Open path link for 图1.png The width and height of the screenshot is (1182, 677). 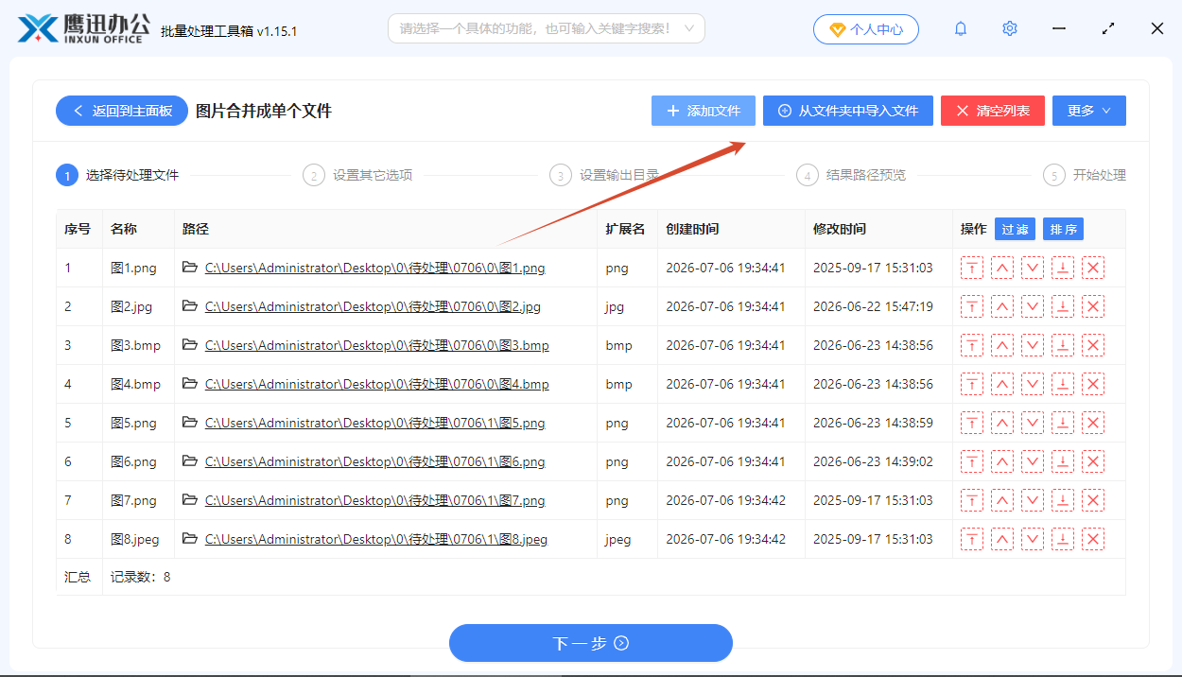374,268
